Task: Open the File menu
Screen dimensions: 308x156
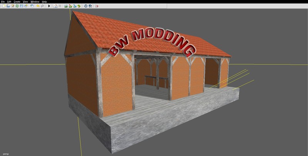Action: pos(3,2)
